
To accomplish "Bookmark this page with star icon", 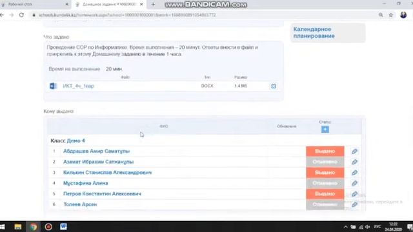I will click(x=391, y=15).
